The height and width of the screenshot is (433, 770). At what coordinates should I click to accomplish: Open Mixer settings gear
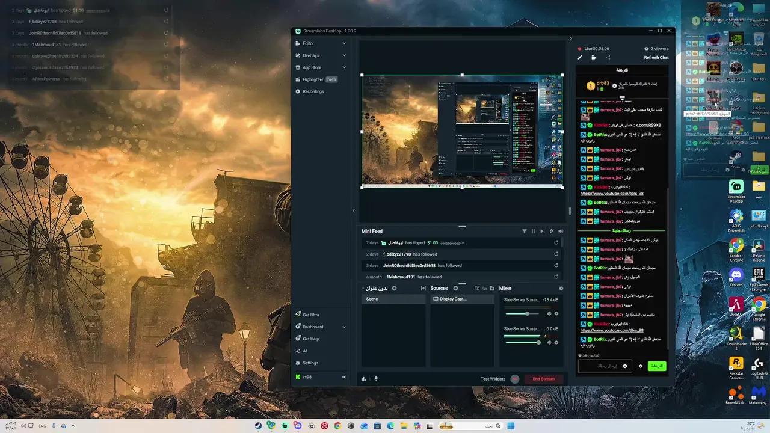561,288
